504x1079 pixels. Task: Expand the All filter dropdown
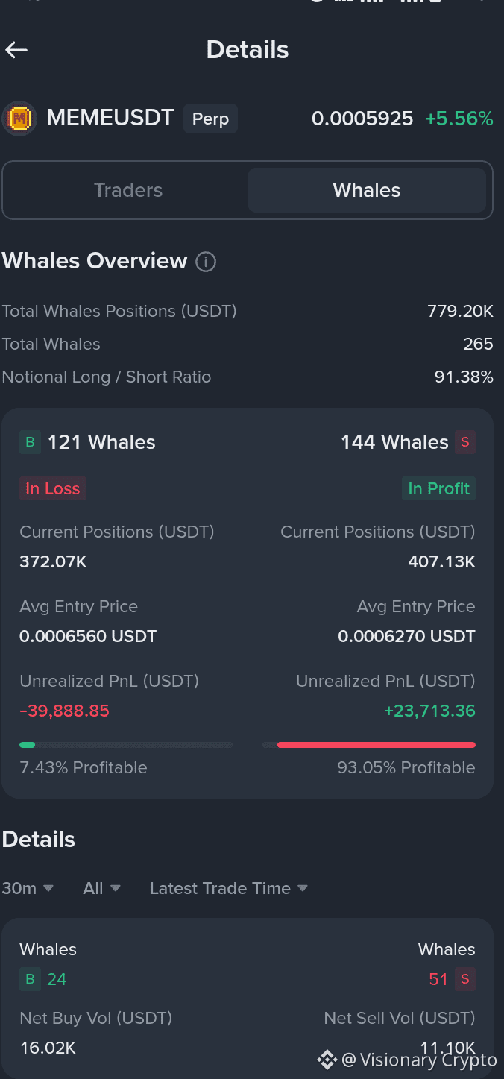tap(101, 888)
